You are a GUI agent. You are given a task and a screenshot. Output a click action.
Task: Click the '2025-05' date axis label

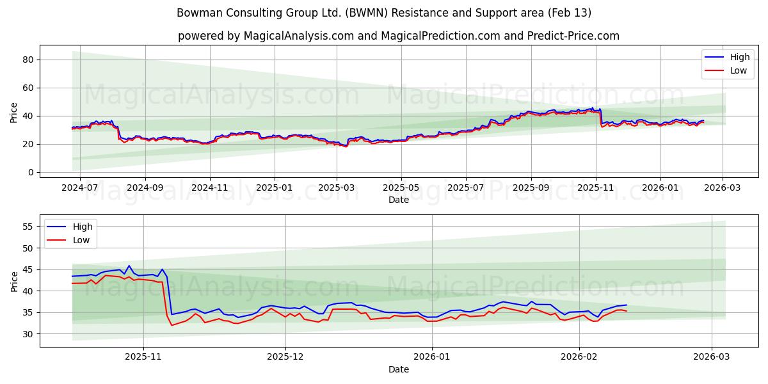[401, 188]
